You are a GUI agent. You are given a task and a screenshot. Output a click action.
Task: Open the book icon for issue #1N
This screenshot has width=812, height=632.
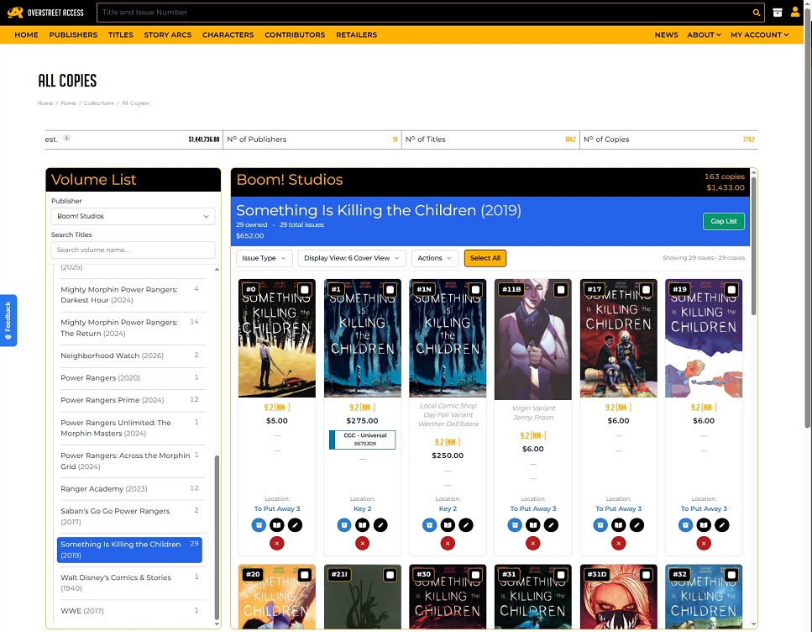[x=448, y=525]
